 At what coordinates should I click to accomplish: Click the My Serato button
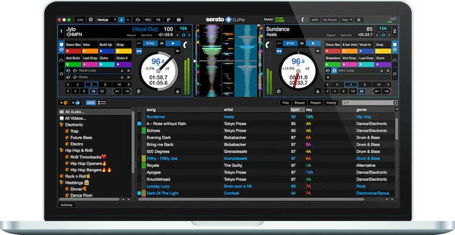pos(329,20)
